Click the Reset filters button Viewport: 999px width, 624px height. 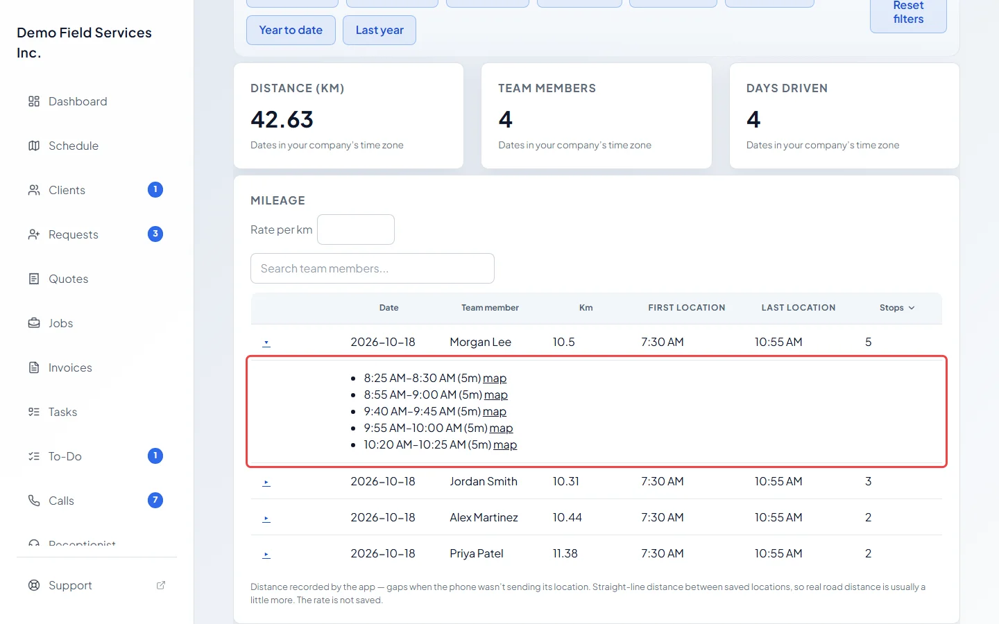coord(908,14)
